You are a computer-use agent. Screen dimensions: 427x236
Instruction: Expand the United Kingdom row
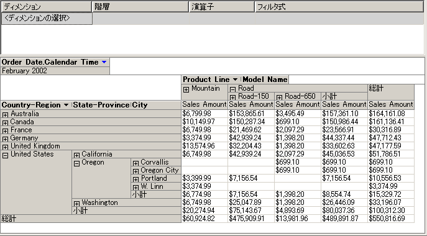tap(5, 147)
